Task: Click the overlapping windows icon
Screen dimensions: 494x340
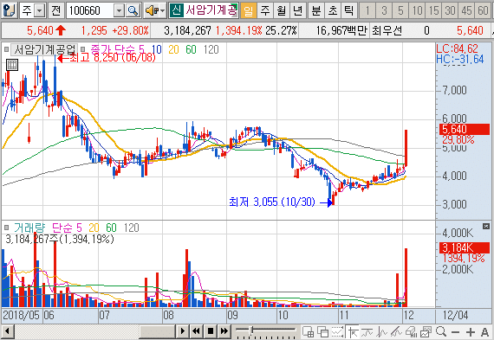Action: point(322,332)
